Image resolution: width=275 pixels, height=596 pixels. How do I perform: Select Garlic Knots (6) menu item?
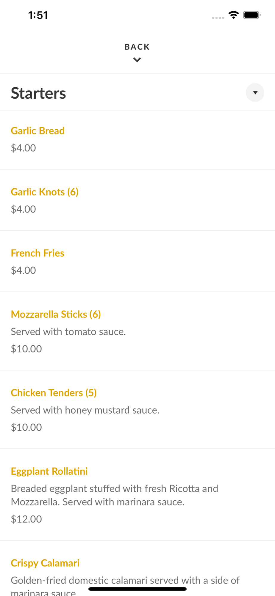pyautogui.click(x=45, y=192)
